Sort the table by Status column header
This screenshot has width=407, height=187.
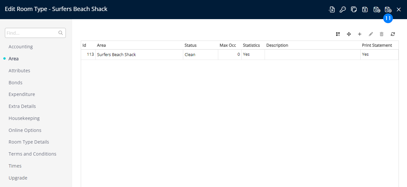190,45
